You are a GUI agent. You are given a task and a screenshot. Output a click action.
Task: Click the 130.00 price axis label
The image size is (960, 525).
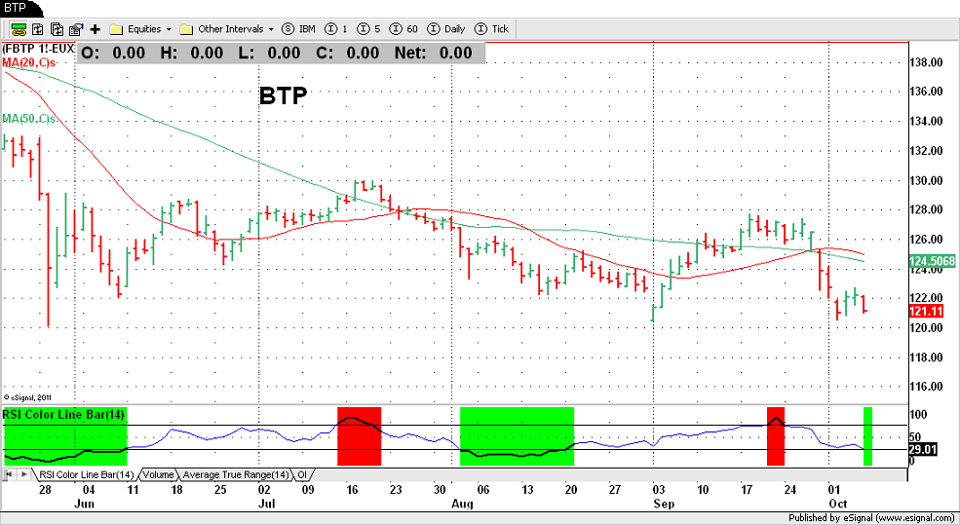point(926,180)
